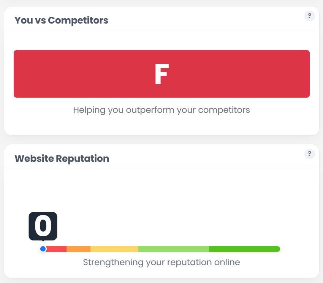Collapse the F grade details panel
The height and width of the screenshot is (283, 323).
161,74
